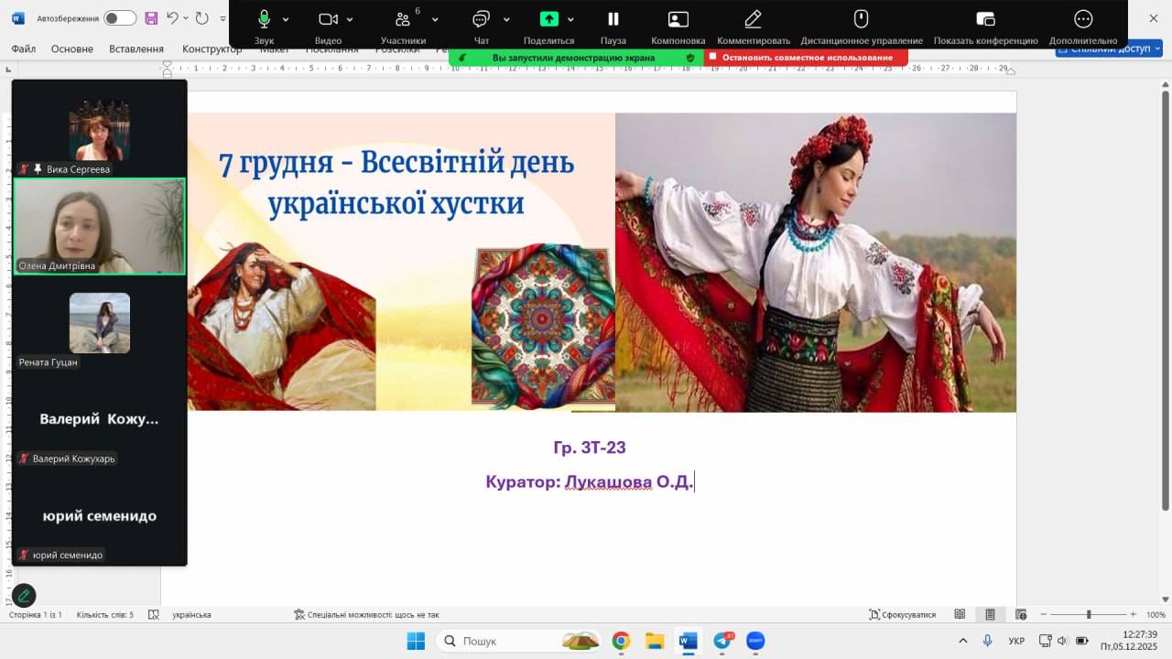Switch to Read Mode view in the status bar

tap(960, 614)
